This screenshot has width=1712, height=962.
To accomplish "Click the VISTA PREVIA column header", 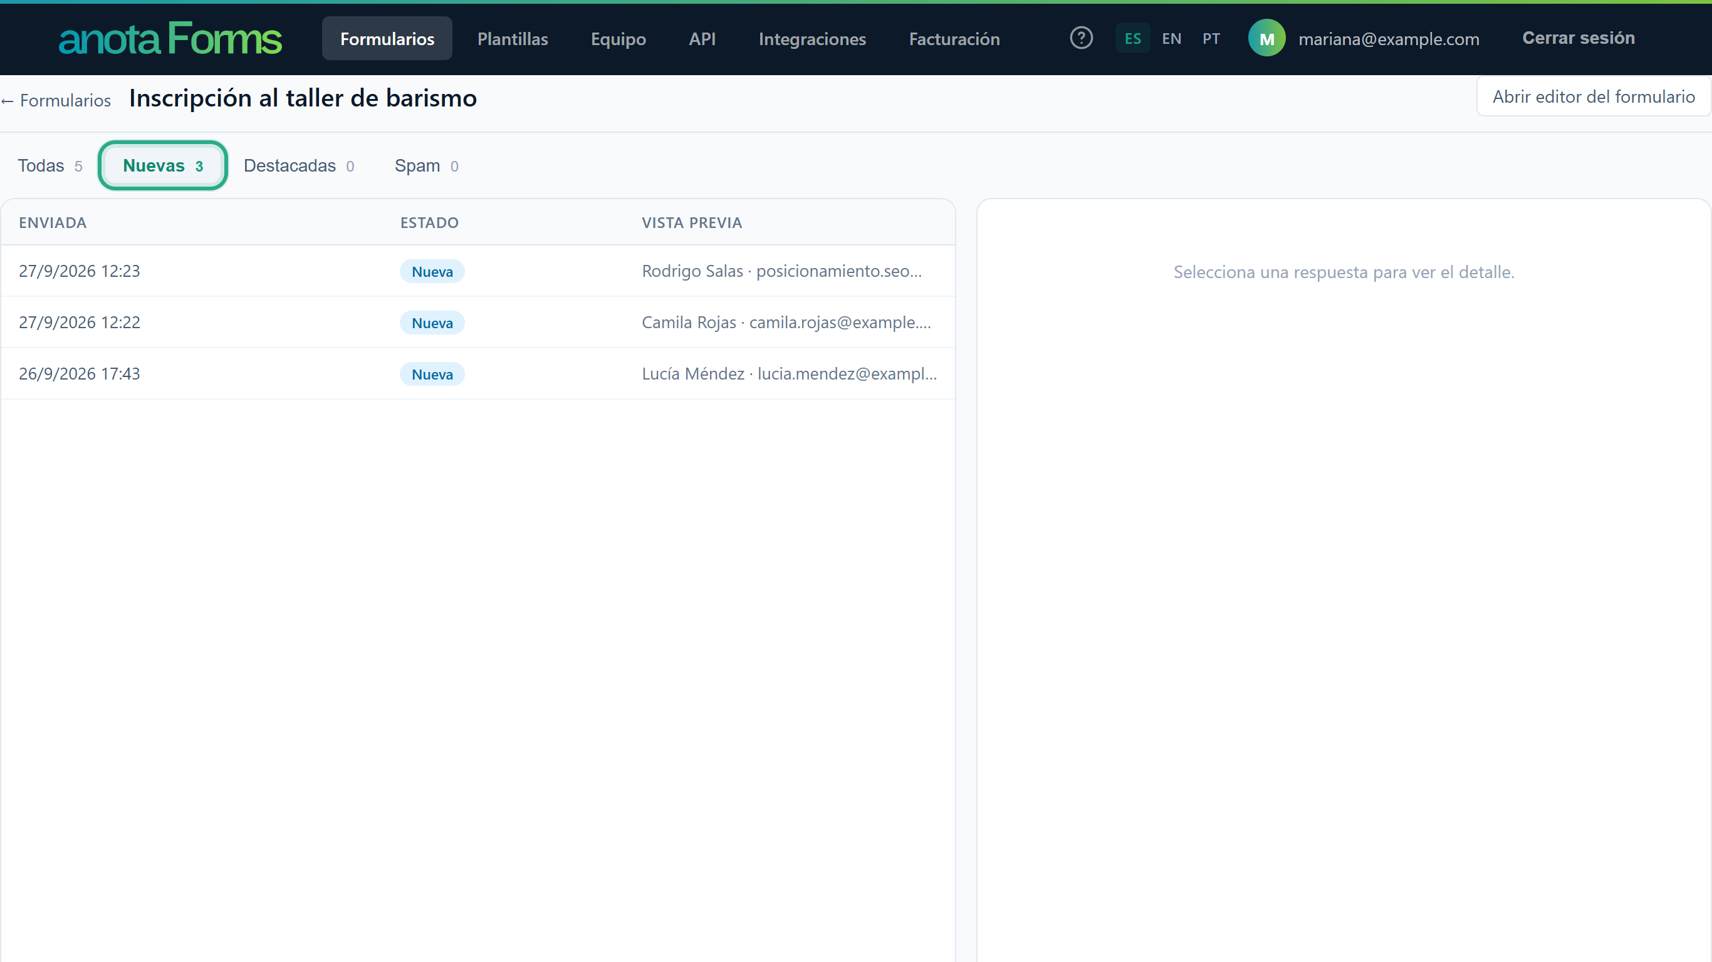I will pos(692,222).
